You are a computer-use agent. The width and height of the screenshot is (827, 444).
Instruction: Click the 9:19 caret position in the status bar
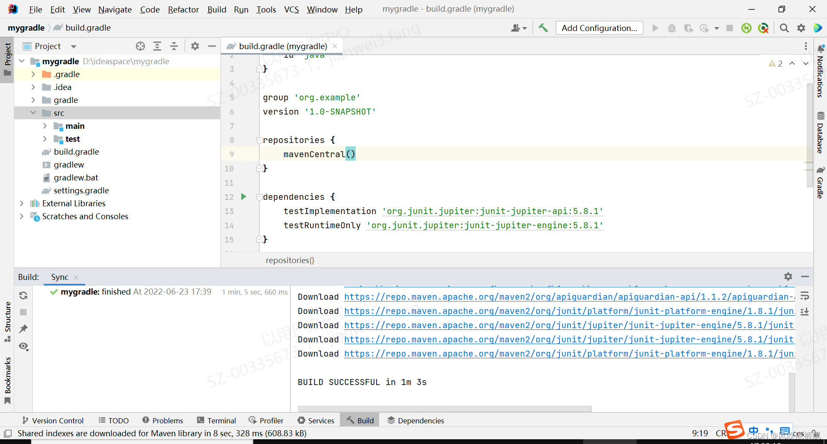tap(700, 433)
